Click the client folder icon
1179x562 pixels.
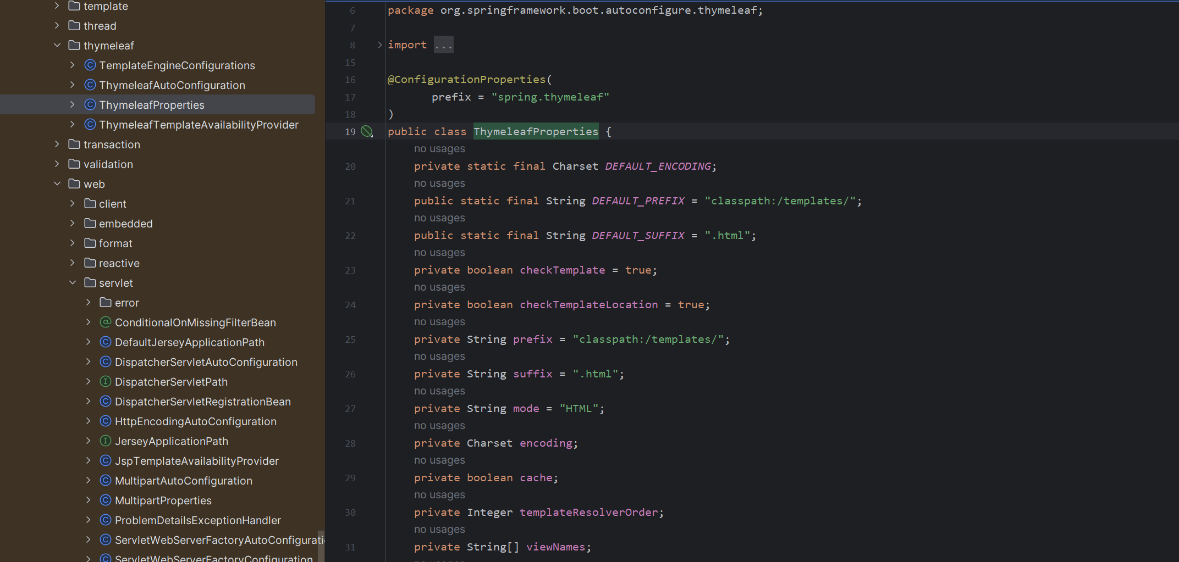coord(90,203)
